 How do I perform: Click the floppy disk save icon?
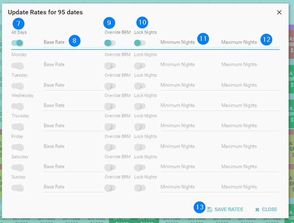(x=210, y=209)
